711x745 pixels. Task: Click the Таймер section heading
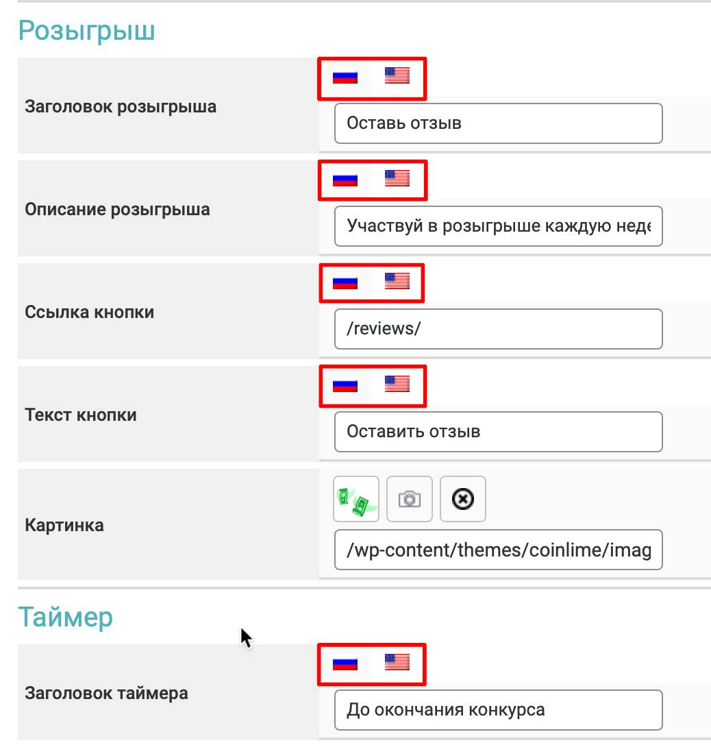(x=65, y=618)
